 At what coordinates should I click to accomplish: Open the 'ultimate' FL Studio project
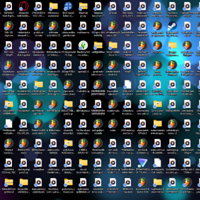point(53,26)
